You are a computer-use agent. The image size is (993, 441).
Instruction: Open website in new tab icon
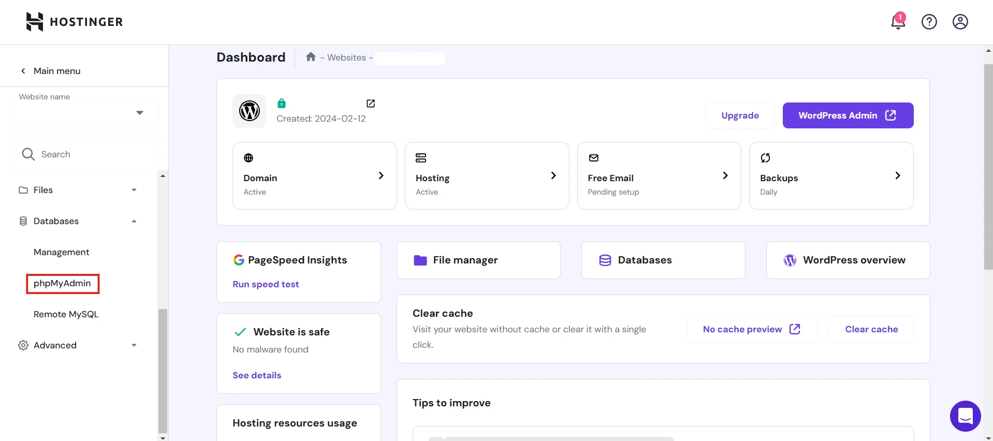pyautogui.click(x=371, y=104)
